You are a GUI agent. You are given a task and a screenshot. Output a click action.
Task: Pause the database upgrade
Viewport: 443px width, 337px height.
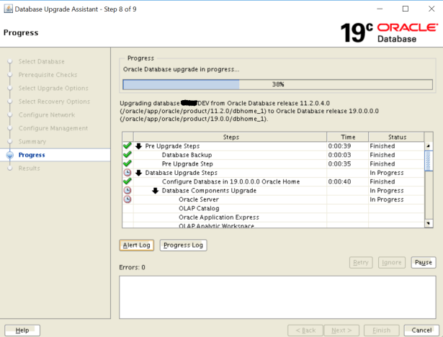pos(424,263)
